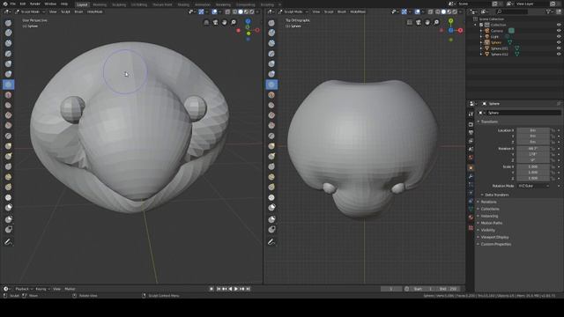
Task: Select the Draw brush in User Perspective viewport
Action: 8,23
